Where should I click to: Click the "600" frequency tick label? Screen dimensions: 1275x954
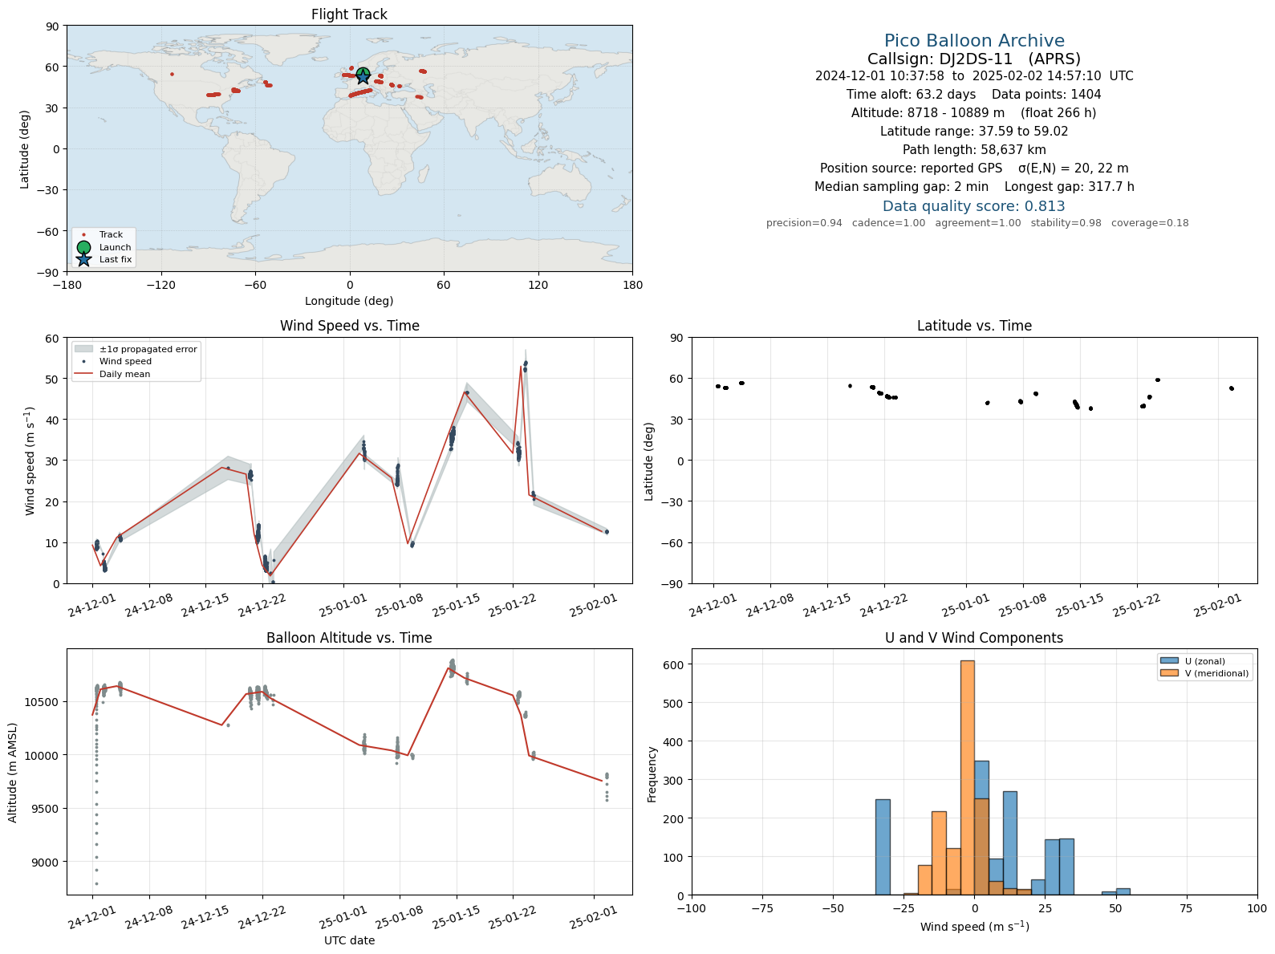[x=673, y=665]
